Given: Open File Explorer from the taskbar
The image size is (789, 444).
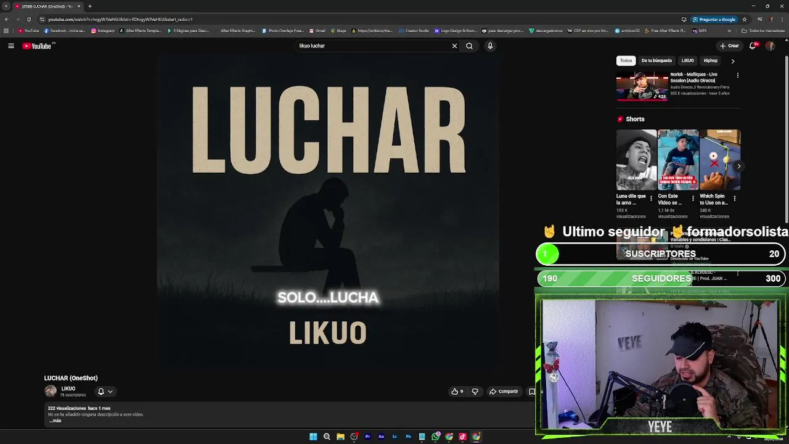Looking at the screenshot, I should 340,437.
